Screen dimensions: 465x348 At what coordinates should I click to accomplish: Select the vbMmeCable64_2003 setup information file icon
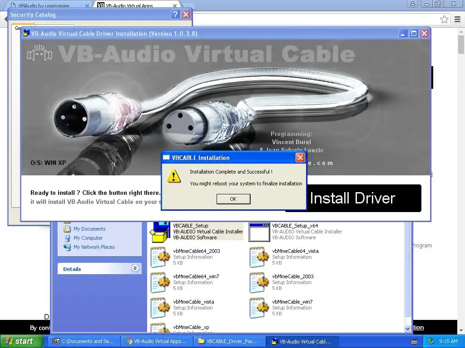(160, 257)
